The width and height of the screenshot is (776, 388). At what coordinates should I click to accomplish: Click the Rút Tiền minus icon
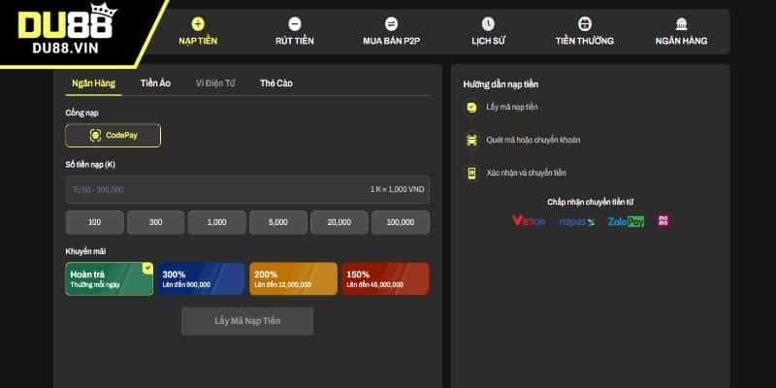click(295, 23)
